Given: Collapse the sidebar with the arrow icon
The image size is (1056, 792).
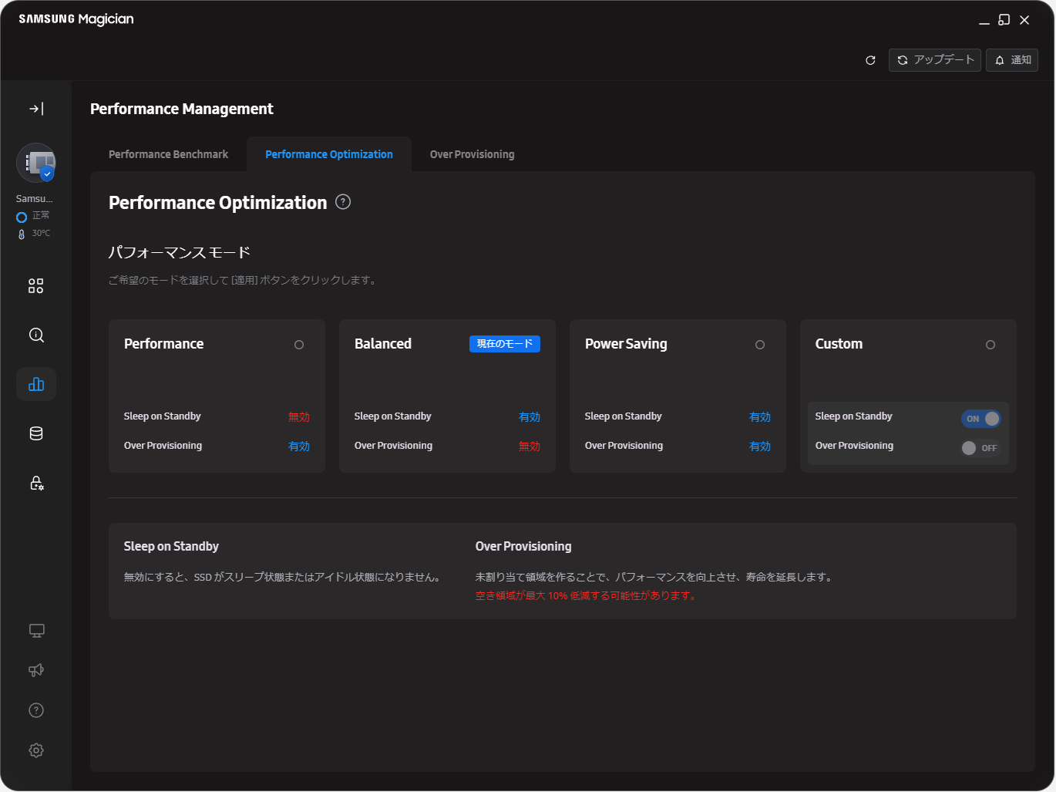Looking at the screenshot, I should 35,108.
